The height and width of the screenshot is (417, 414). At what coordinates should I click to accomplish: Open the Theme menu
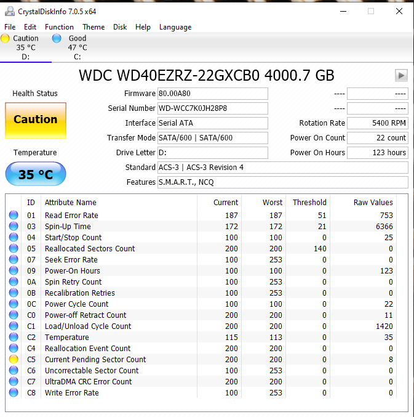[94, 27]
